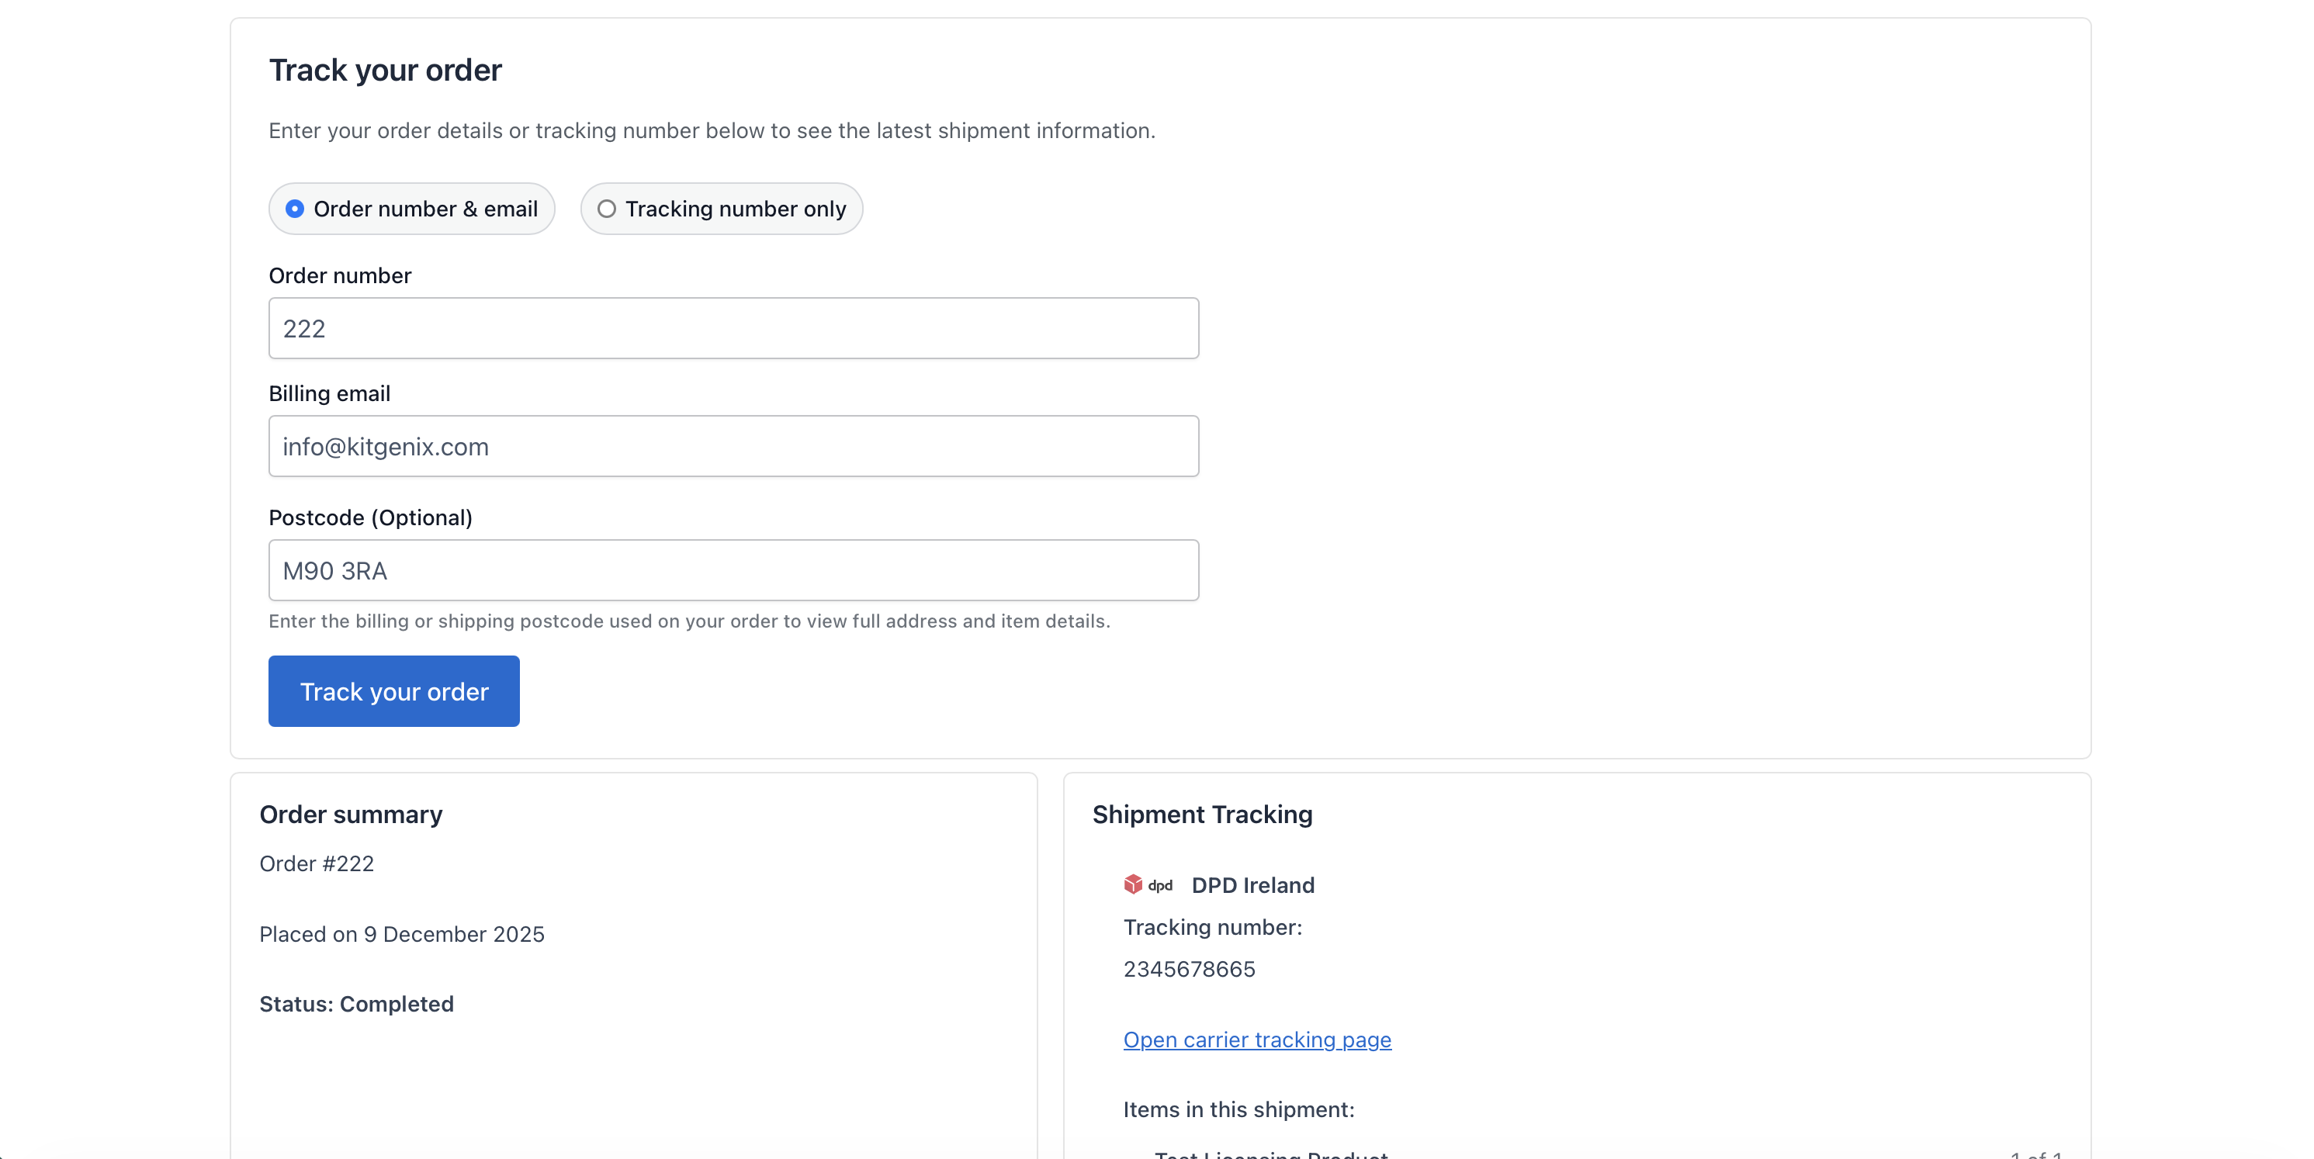Focus the Postcode (Optional) text field

coord(733,570)
